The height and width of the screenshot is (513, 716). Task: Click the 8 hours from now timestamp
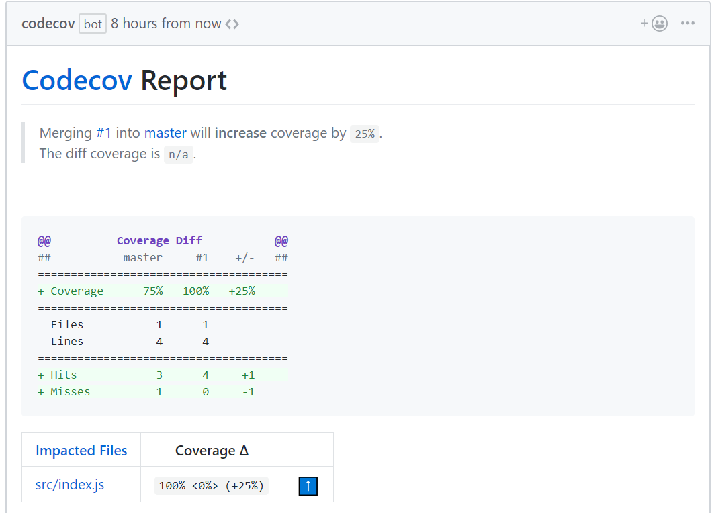coord(166,24)
